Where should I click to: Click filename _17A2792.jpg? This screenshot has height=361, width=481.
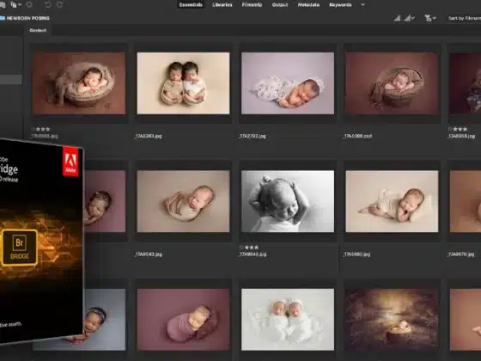tap(253, 136)
